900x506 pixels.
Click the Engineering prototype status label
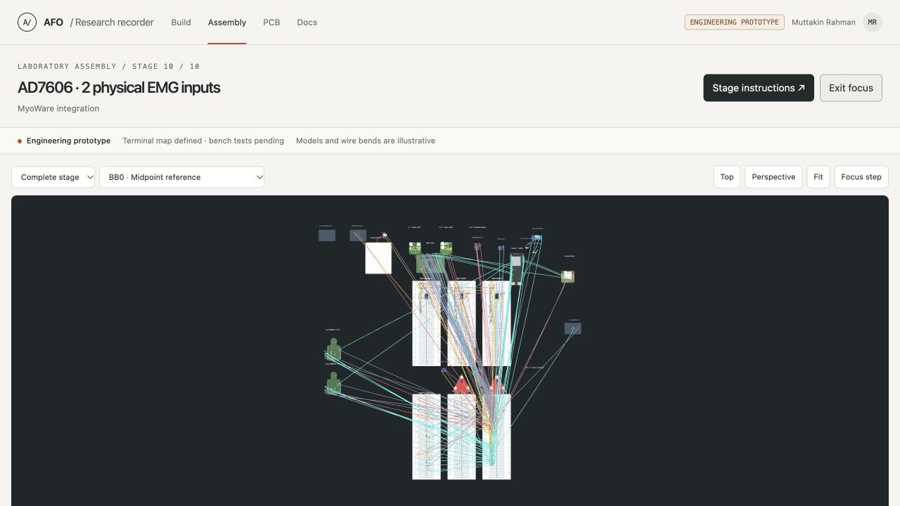[x=68, y=141]
